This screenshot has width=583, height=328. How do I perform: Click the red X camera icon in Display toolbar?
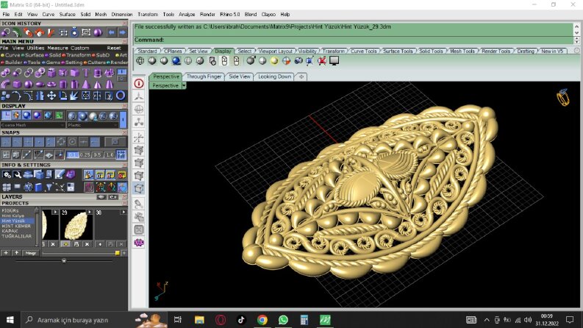click(322, 60)
